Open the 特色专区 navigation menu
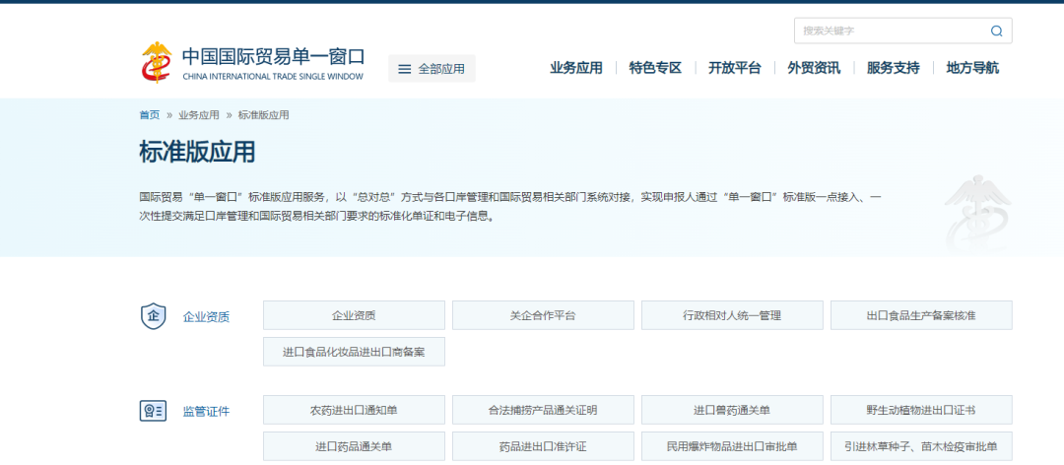Image resolution: width=1064 pixels, height=465 pixels. (x=655, y=68)
